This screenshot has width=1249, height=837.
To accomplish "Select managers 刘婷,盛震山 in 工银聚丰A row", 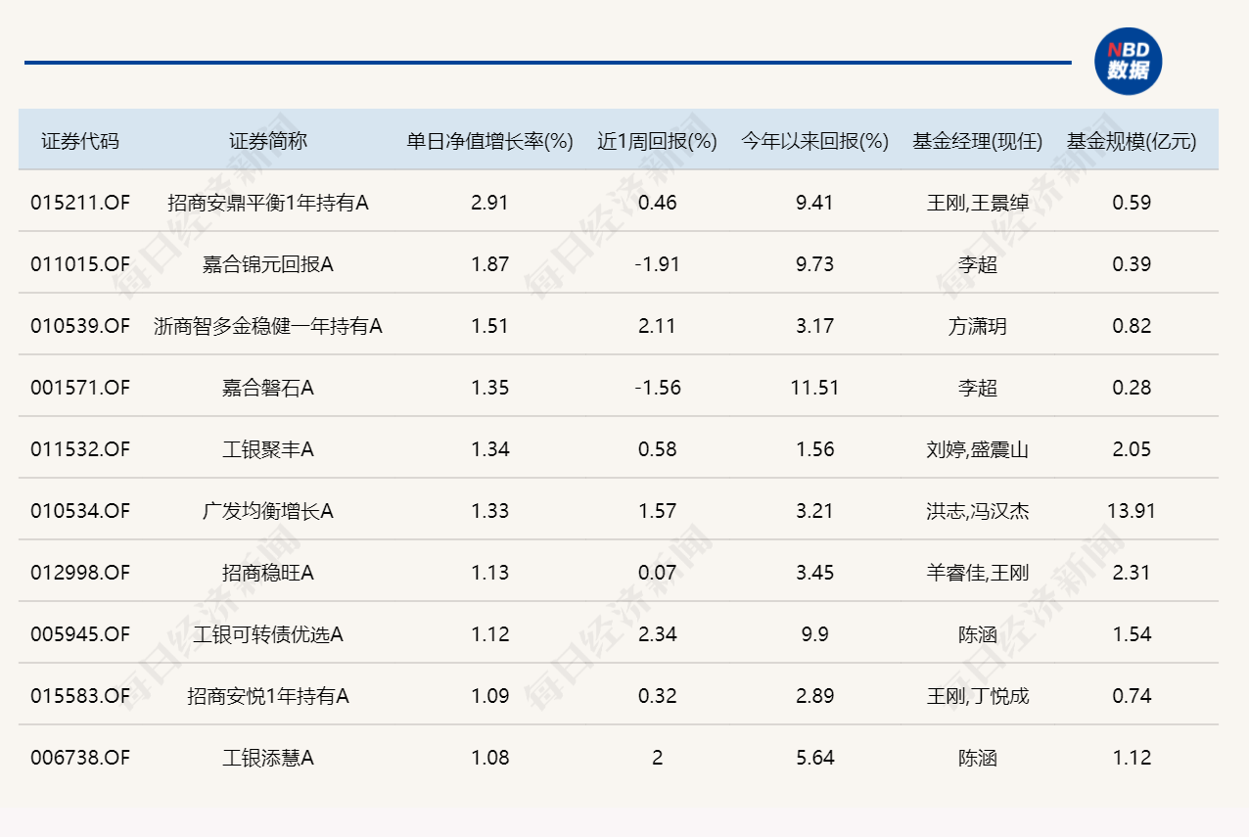I will 979,448.
